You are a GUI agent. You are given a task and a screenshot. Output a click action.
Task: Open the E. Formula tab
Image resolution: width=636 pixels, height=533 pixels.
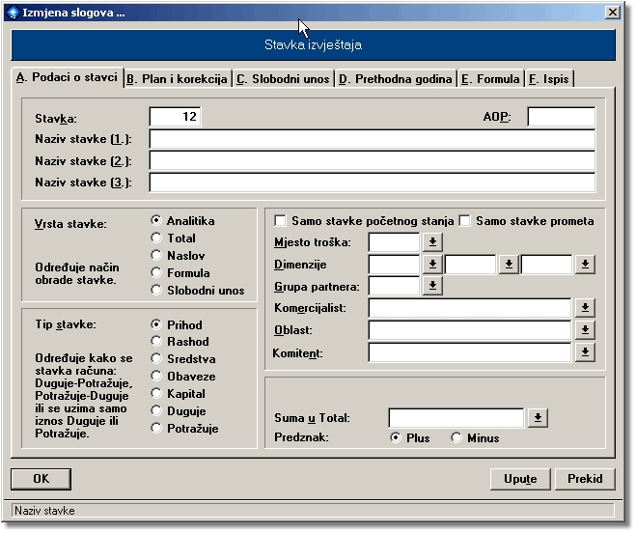(490, 79)
